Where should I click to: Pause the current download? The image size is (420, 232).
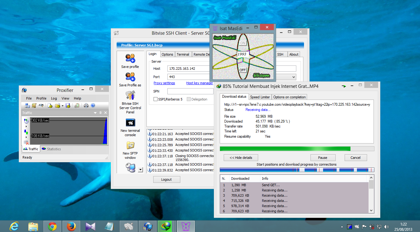322,158
